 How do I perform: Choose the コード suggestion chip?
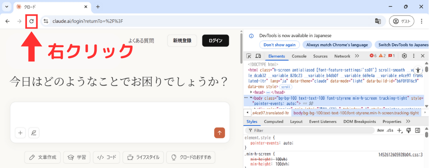106,157
